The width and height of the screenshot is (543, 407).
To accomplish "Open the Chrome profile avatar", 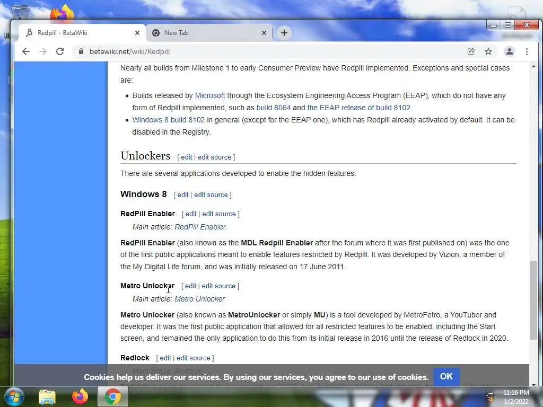I will tap(510, 51).
